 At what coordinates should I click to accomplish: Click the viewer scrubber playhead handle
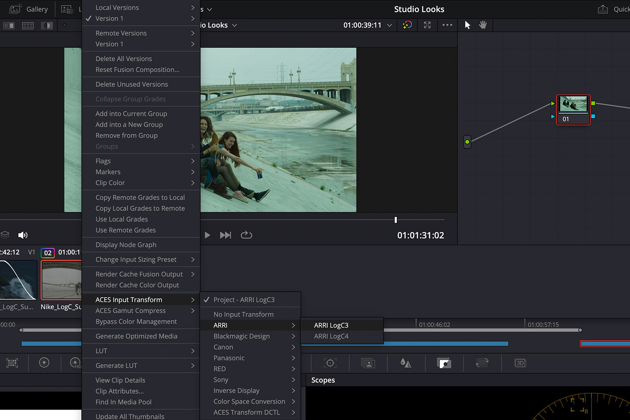[x=396, y=220]
